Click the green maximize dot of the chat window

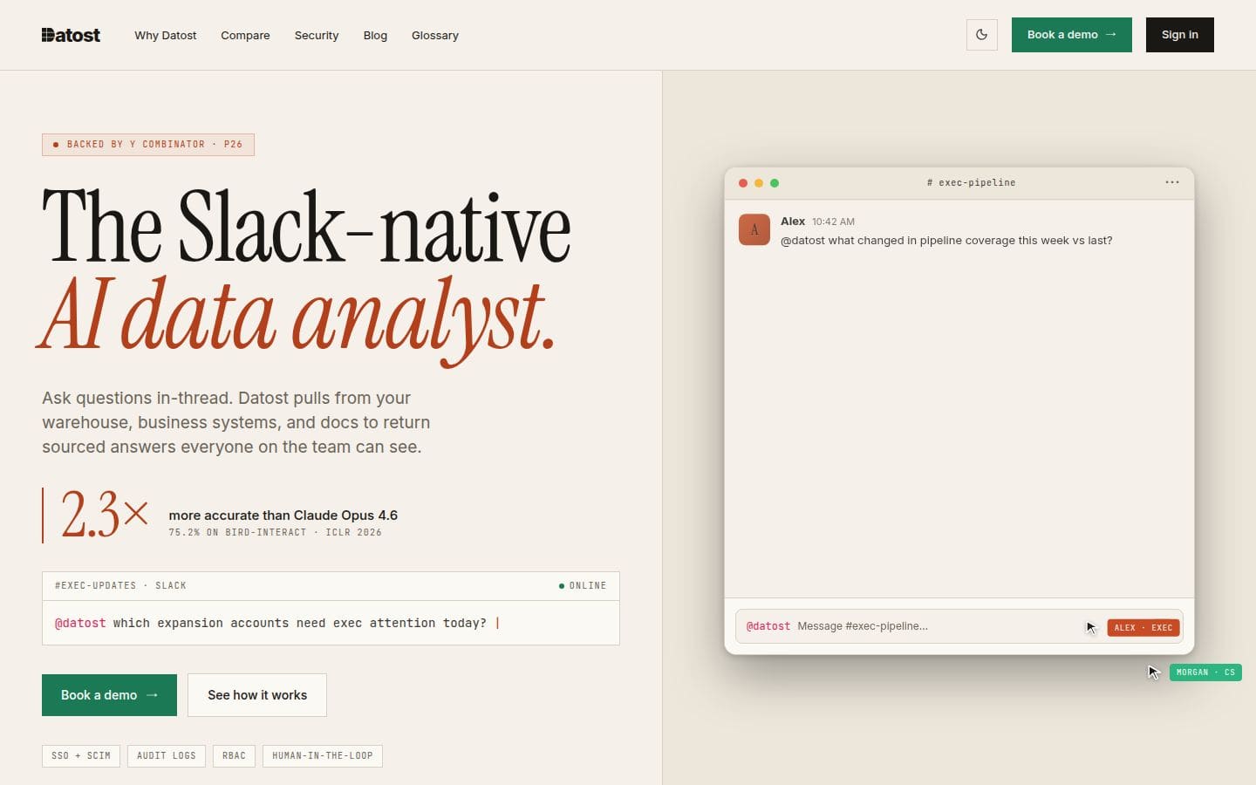click(775, 183)
